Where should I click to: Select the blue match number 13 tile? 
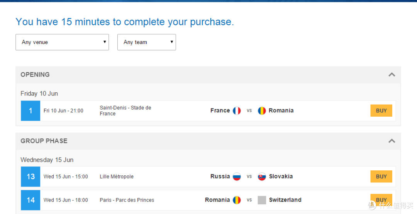[x=31, y=177]
